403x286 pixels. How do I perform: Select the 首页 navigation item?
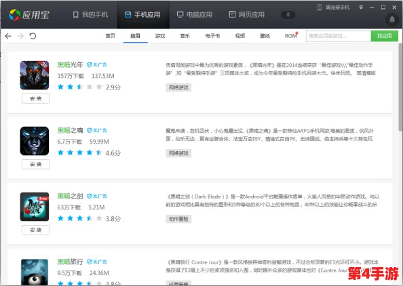pos(111,36)
